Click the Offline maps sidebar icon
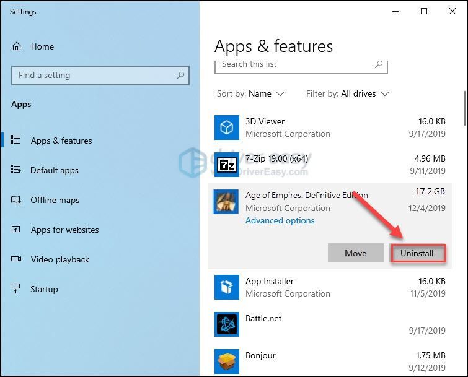468x377 pixels. [16, 200]
